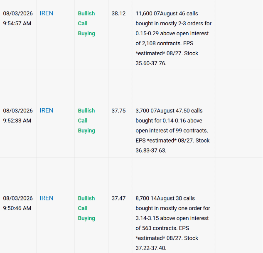The height and width of the screenshot is (253, 263).
Task: Click the 08/03/2026 date above 9:50:46 AM
Action: point(18,198)
